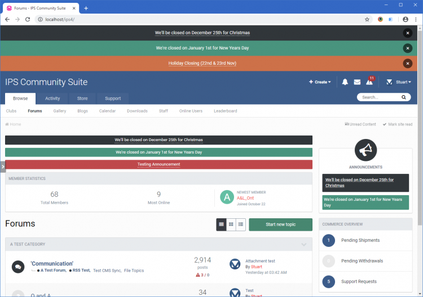
Task: Open the messages envelope icon
Action: (357, 82)
